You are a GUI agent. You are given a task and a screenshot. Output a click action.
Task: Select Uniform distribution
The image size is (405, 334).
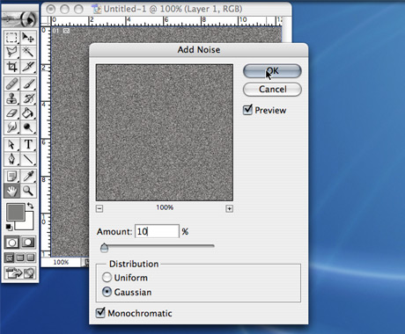107,277
